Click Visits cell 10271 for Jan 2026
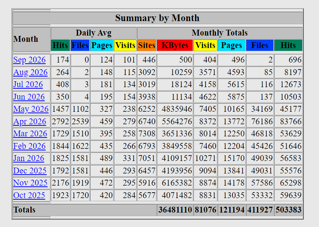319x227 pixels. (x=205, y=158)
